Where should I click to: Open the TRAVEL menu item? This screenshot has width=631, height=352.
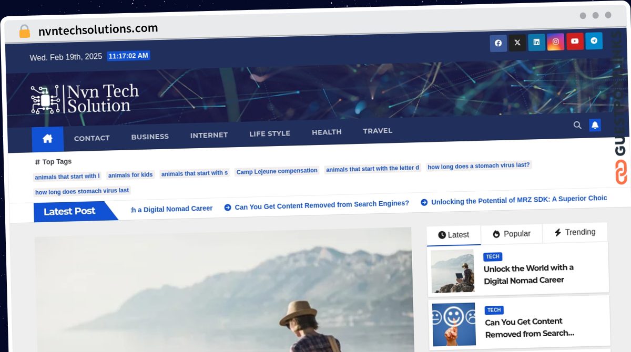click(x=378, y=131)
